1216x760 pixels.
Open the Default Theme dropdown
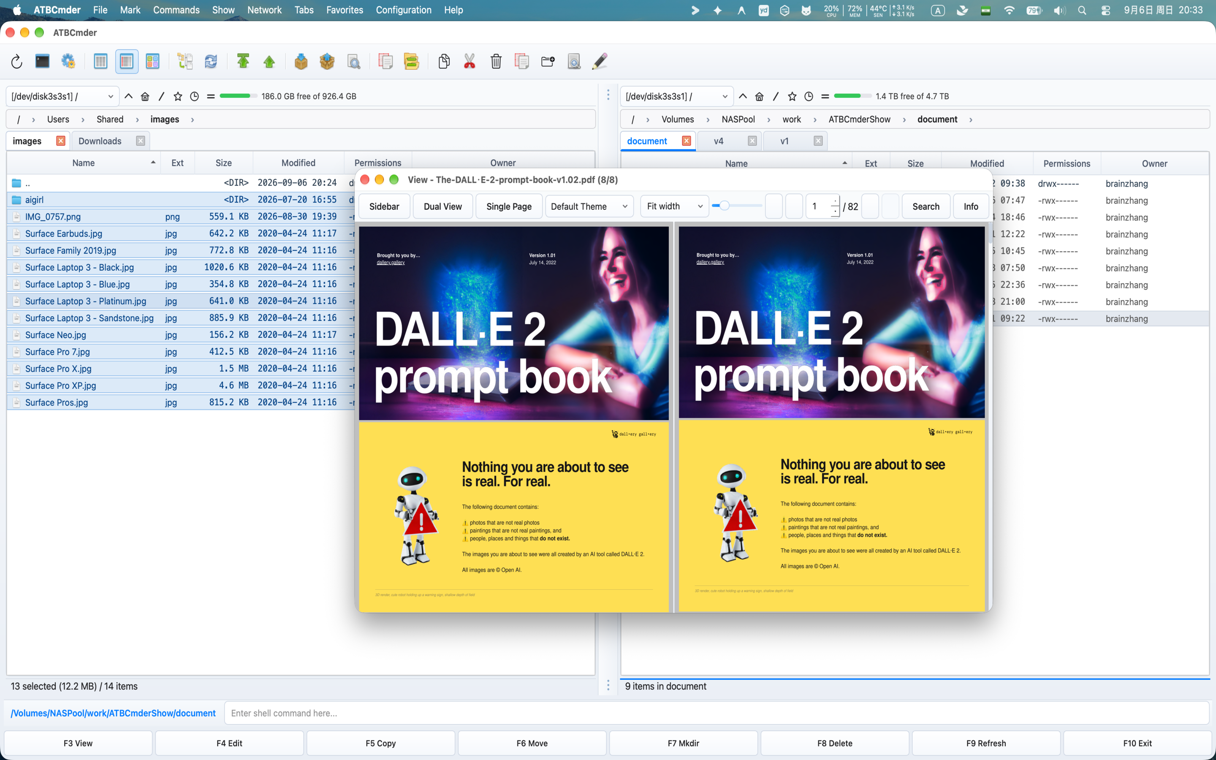[x=589, y=206]
